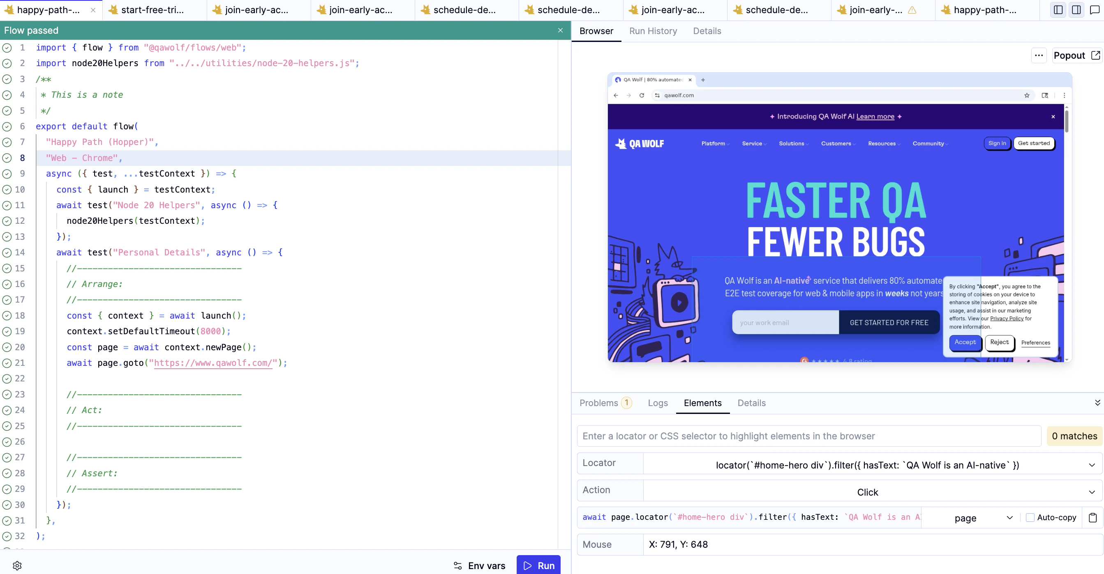1104x574 pixels.
Task: Click the warning icon on join-early tab
Action: coord(912,10)
